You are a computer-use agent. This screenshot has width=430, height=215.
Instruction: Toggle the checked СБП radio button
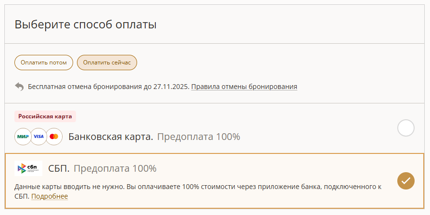coord(406,180)
